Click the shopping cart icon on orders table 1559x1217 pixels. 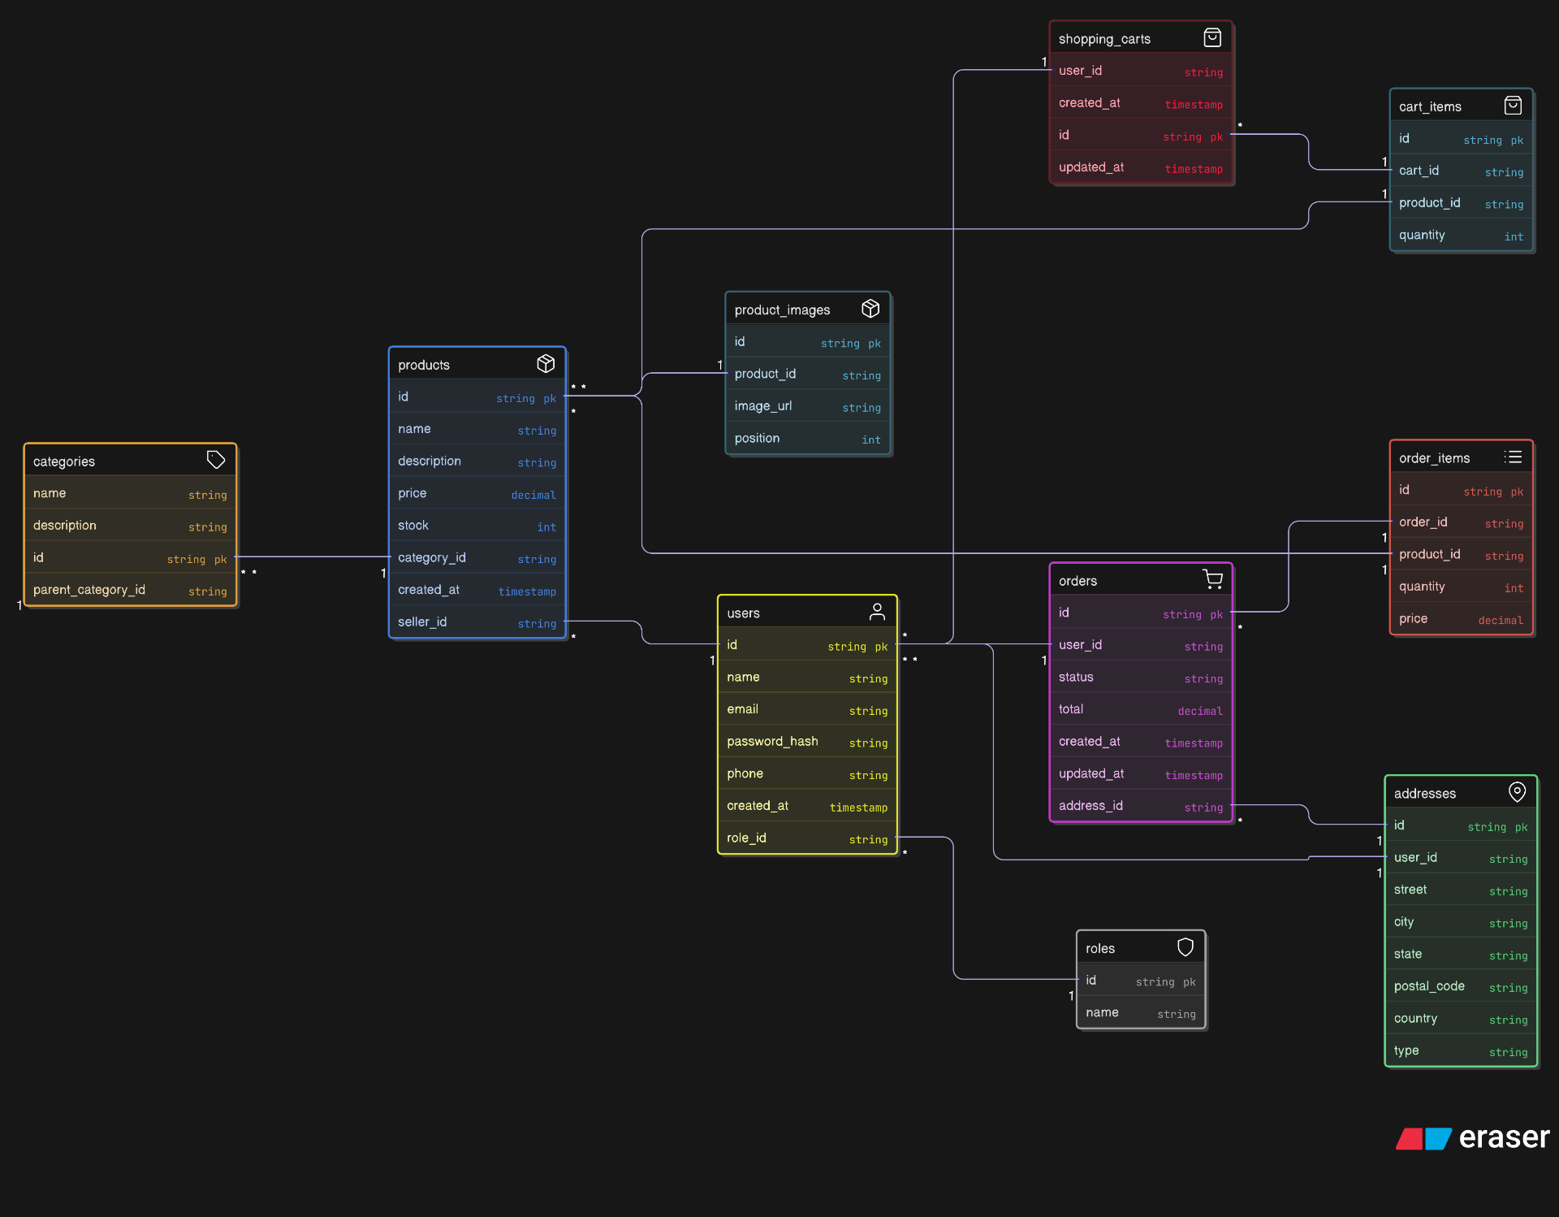1212,579
